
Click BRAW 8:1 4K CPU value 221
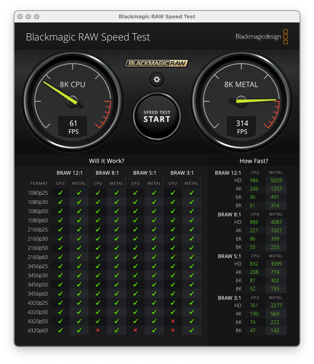pos(254,231)
